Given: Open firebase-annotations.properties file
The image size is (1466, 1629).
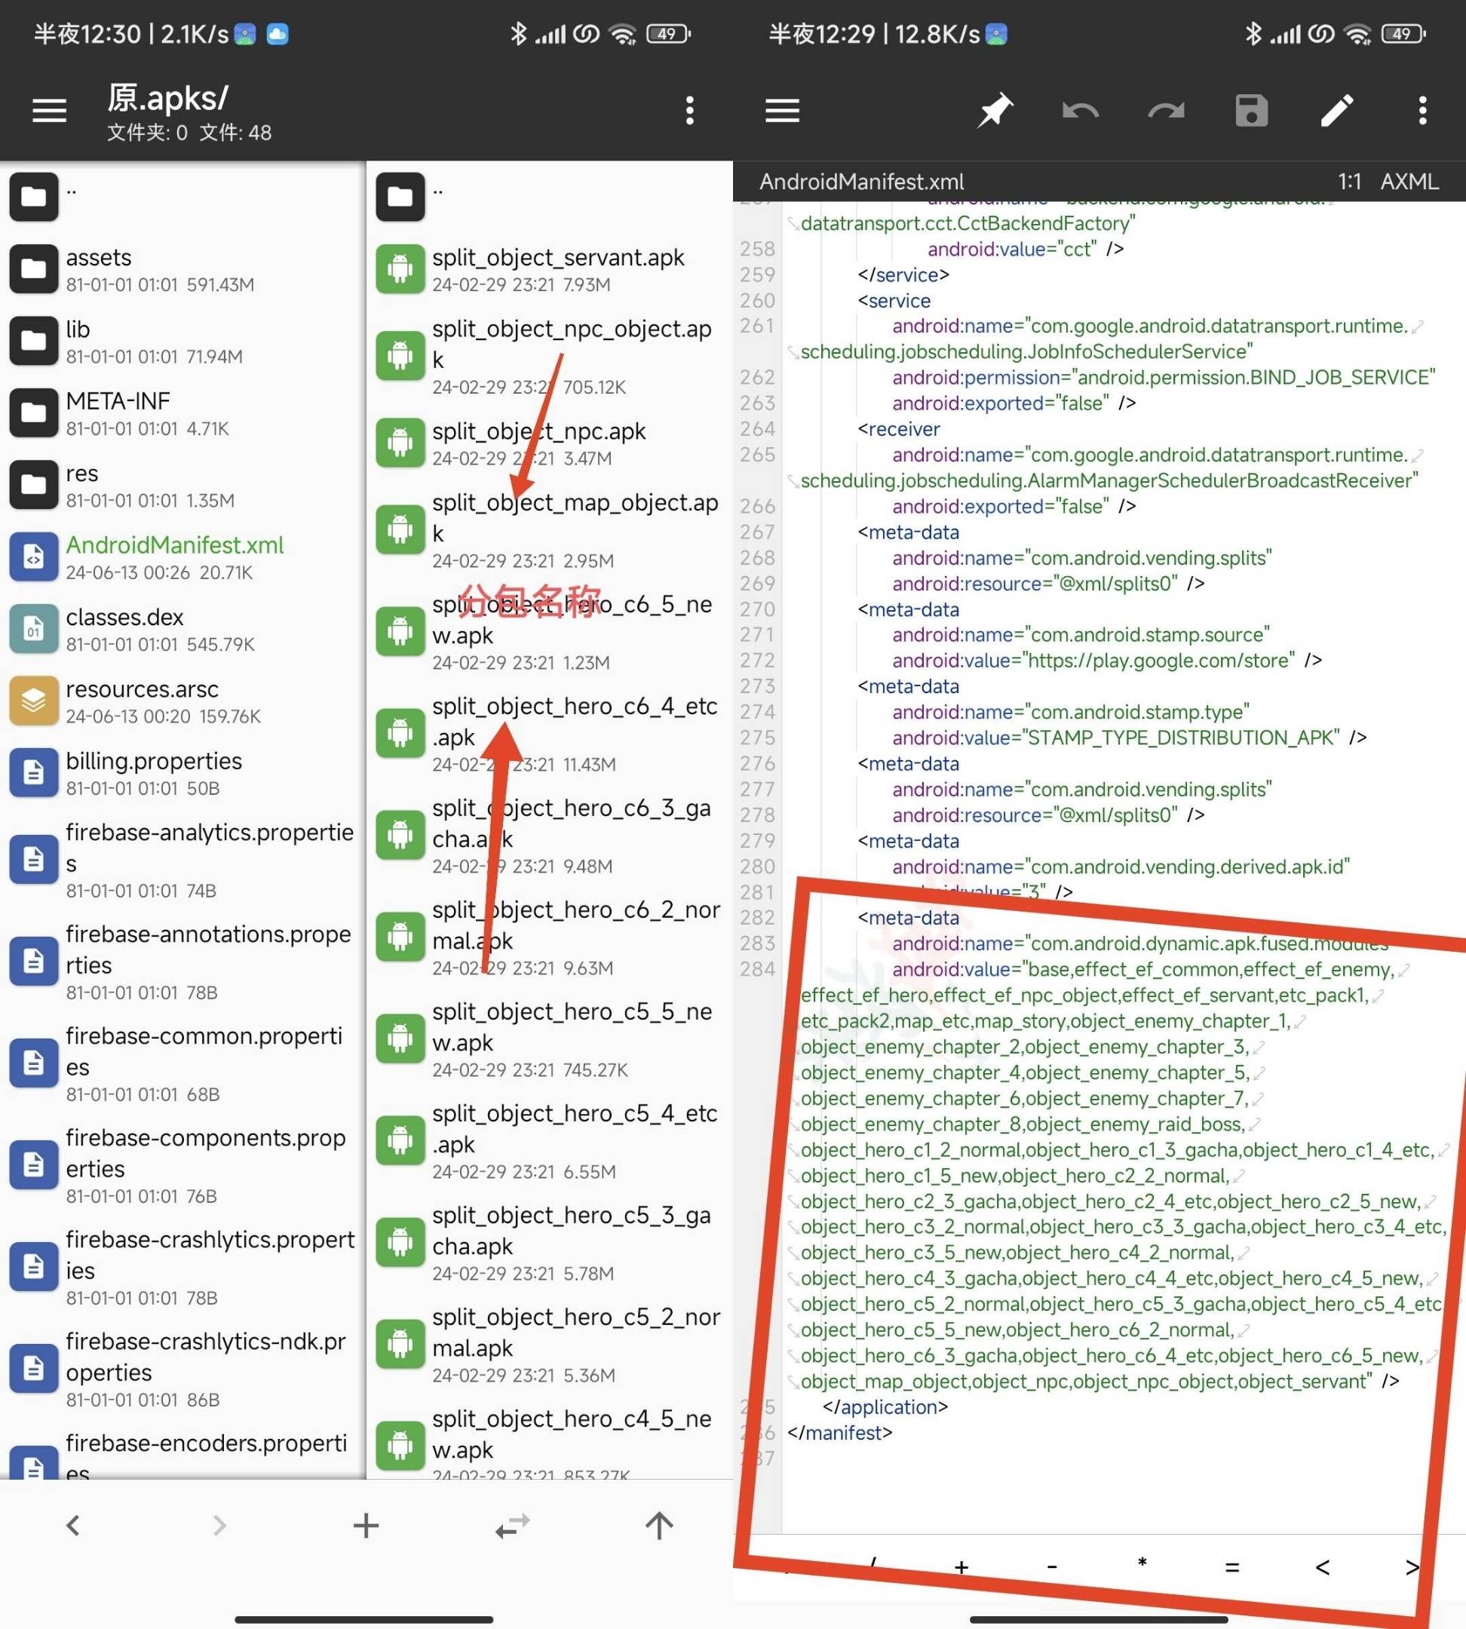Looking at the screenshot, I should click(x=182, y=961).
